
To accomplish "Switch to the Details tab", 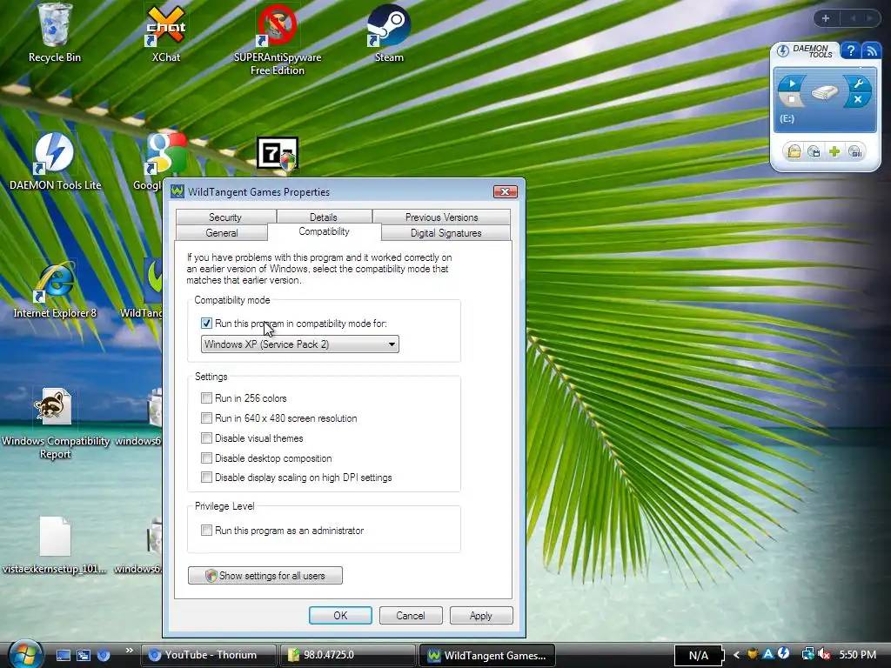I will pyautogui.click(x=324, y=217).
